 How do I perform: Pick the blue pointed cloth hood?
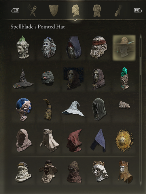pyautogui.click(x=98, y=140)
